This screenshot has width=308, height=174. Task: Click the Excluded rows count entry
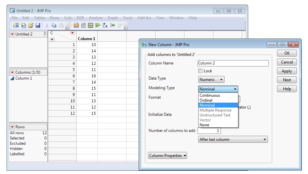tap(28, 143)
